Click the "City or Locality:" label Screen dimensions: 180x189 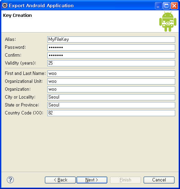(20, 97)
